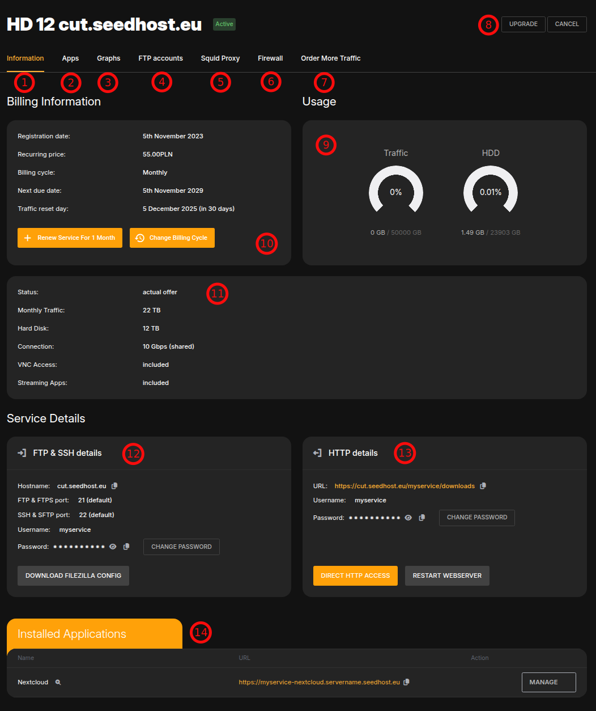Click the '1.49 GB / 23903 GB' text

point(491,232)
